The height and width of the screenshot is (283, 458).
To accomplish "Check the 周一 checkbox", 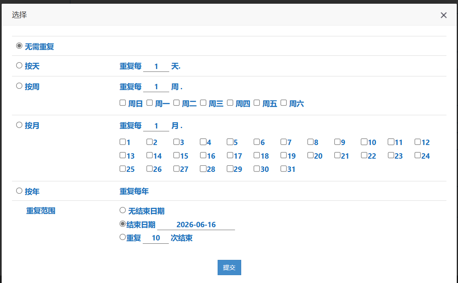I will (149, 103).
